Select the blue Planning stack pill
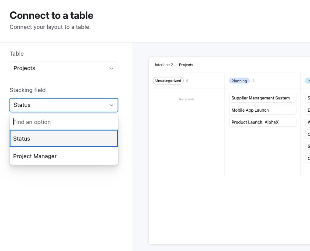Viewport: 310px width, 251px height. (239, 81)
